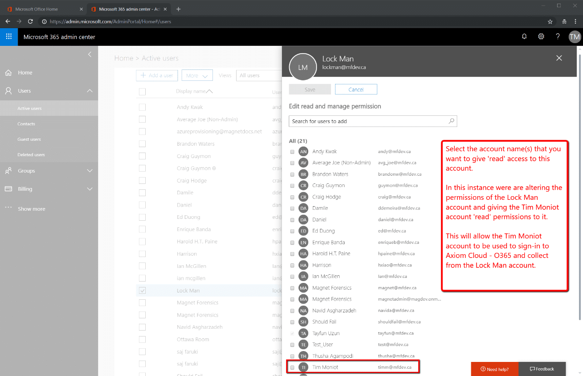Viewport: 583px width, 376px height.
Task: Open the incognito profile icon
Action: 564,21
